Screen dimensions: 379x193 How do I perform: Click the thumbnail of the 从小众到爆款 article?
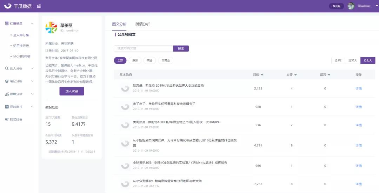125,184
